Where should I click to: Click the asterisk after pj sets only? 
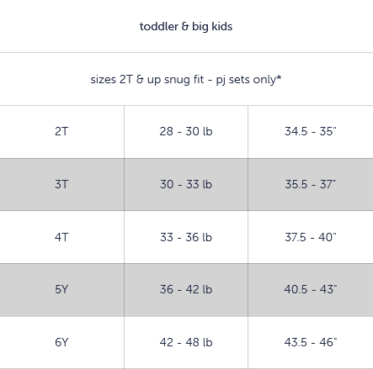[279, 77]
